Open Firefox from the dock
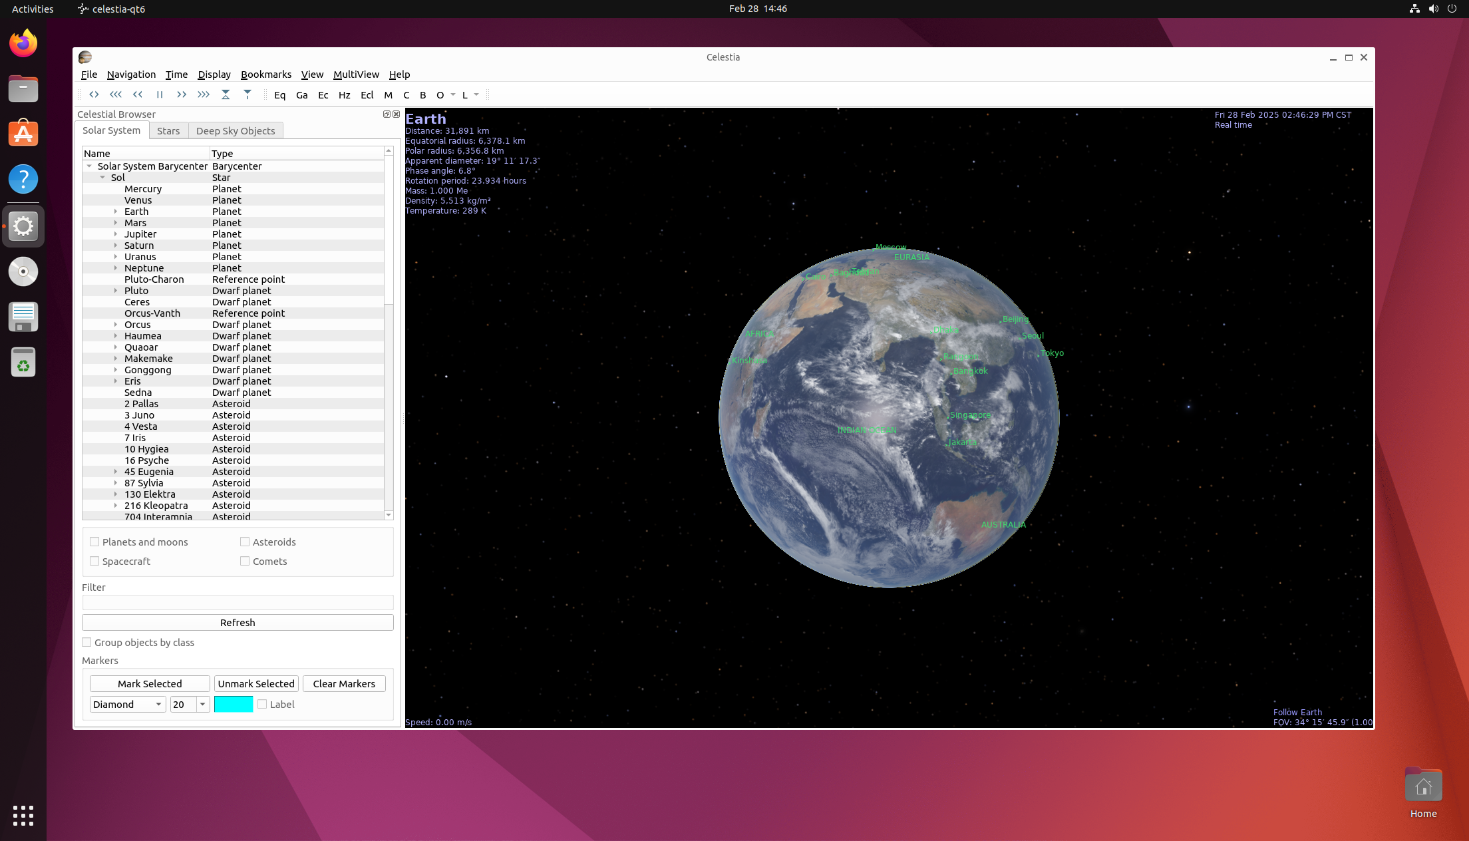This screenshot has width=1469, height=841. [23, 44]
